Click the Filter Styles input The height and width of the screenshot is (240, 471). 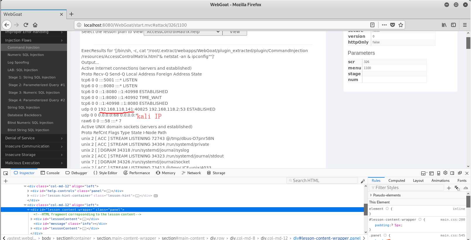[407, 188]
